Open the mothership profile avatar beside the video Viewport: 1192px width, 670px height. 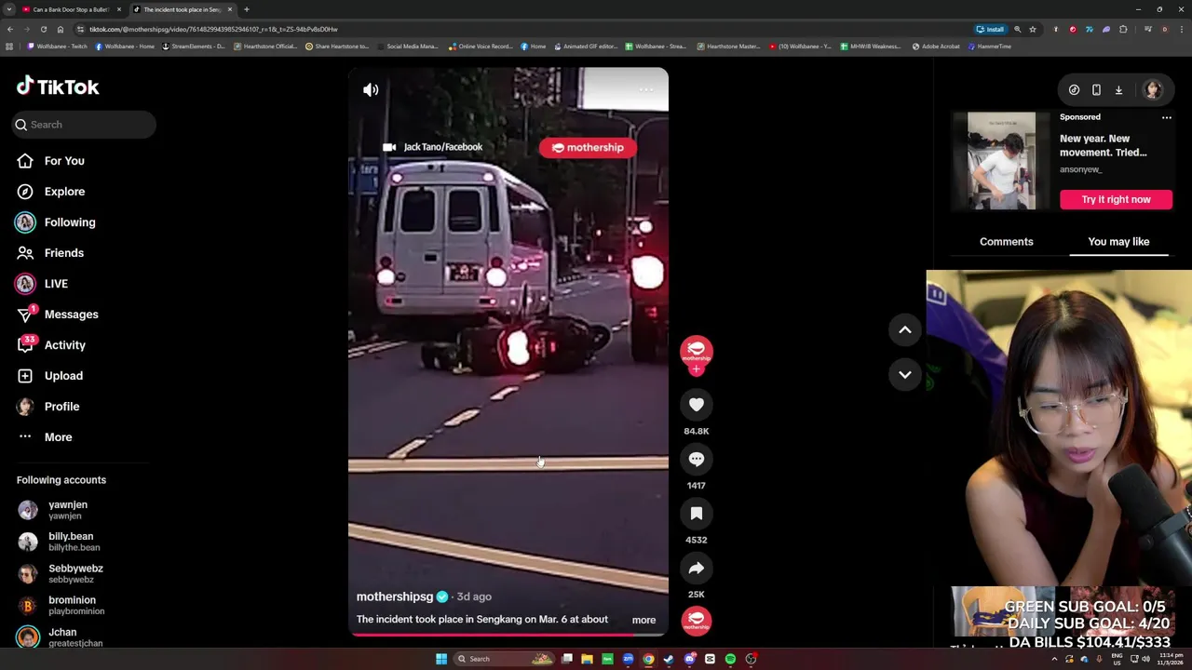point(697,351)
